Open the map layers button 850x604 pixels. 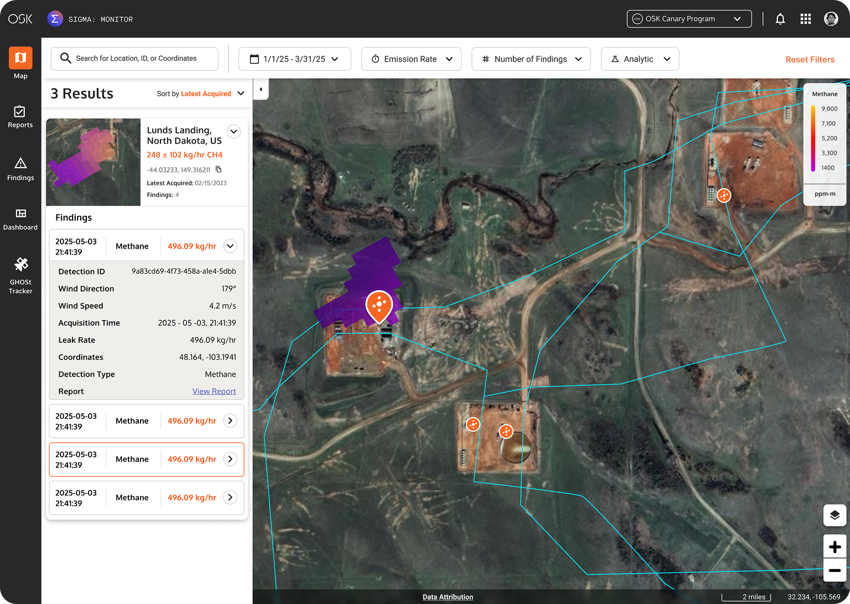(x=835, y=516)
